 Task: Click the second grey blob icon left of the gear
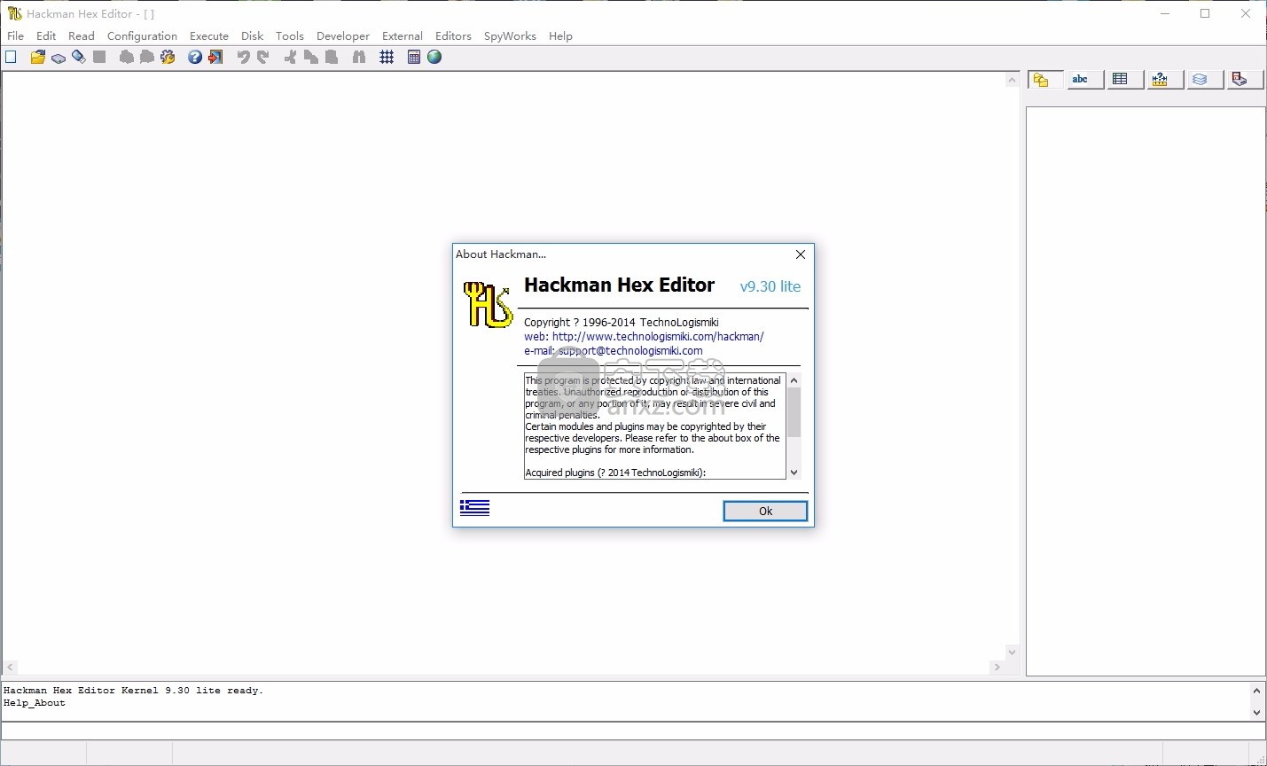coord(147,57)
